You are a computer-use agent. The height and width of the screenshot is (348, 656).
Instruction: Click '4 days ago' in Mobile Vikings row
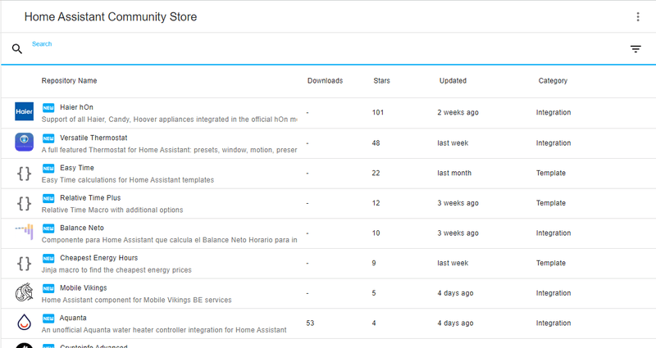456,293
